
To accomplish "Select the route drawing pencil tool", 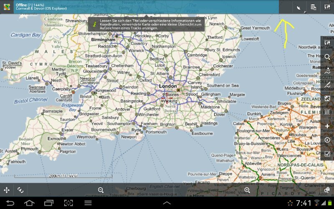I will (x=327, y=84).
